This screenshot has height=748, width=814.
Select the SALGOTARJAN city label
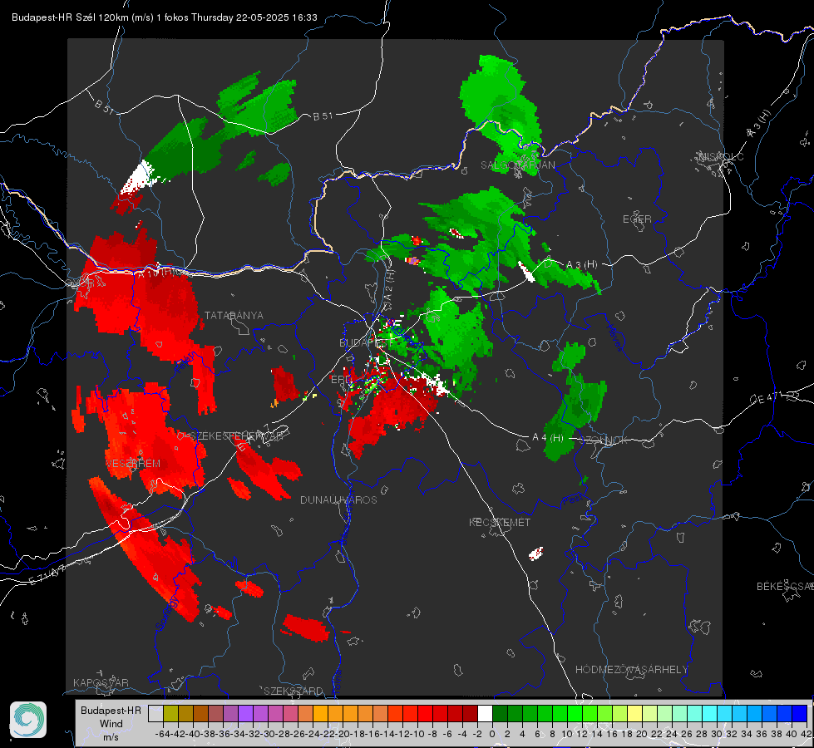(x=517, y=165)
